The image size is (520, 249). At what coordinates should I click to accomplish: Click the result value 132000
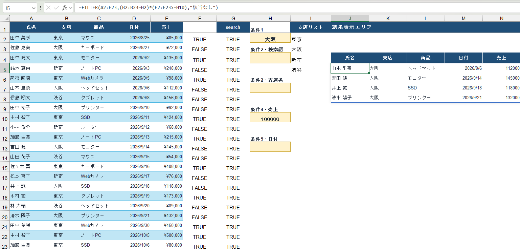click(501, 98)
